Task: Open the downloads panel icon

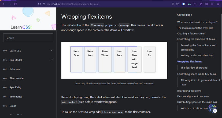Action: coord(195,4)
